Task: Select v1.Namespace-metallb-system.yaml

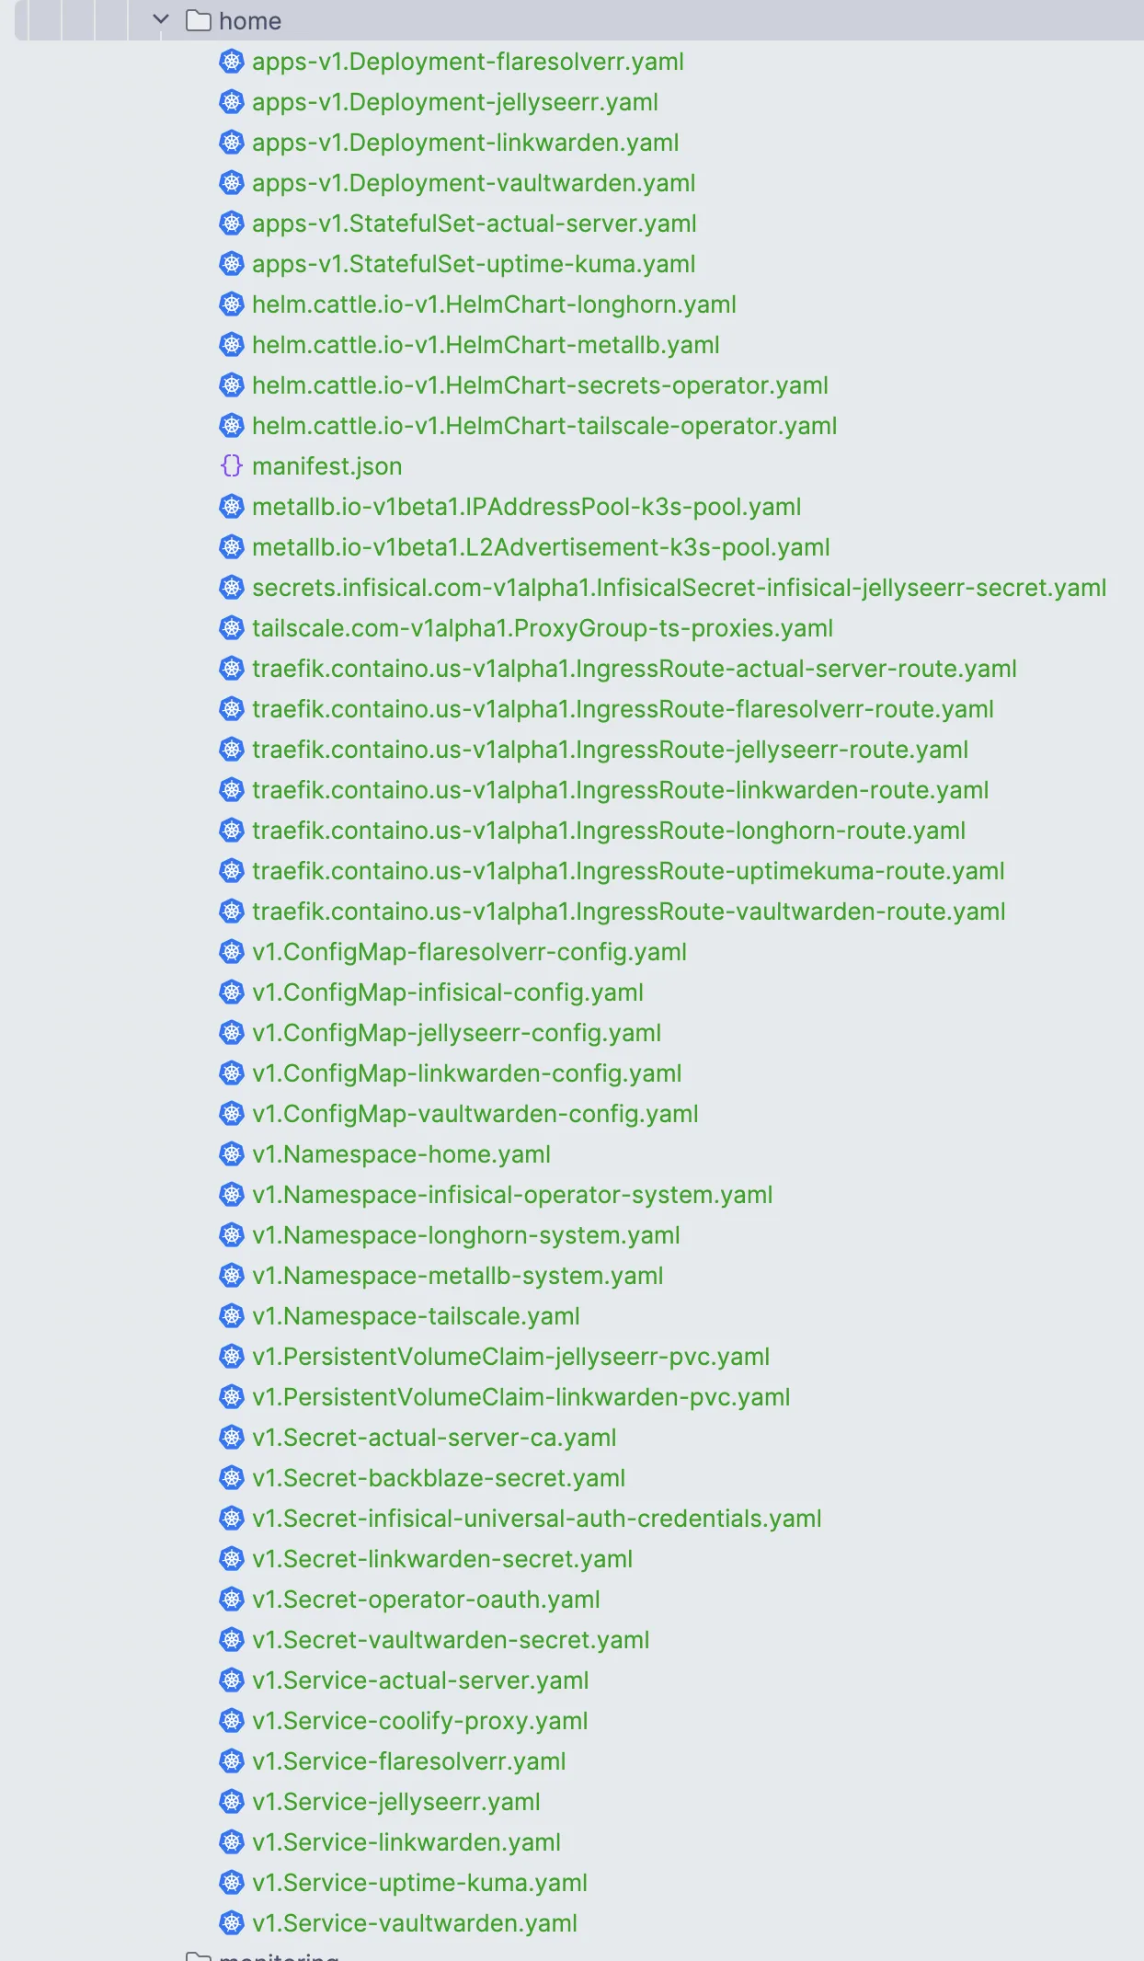Action: pos(457,1276)
